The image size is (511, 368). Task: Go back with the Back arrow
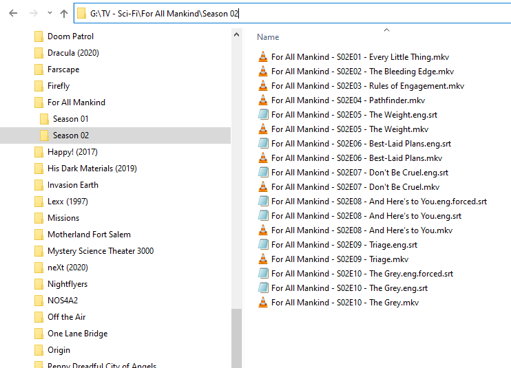pyautogui.click(x=13, y=13)
